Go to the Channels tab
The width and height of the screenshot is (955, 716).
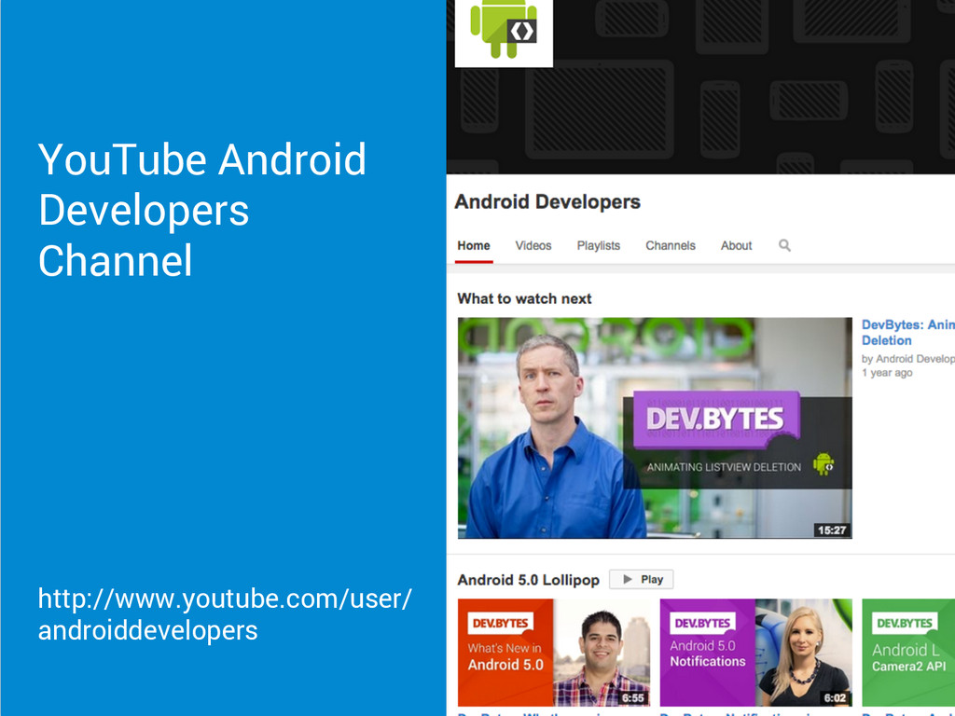[x=670, y=245]
